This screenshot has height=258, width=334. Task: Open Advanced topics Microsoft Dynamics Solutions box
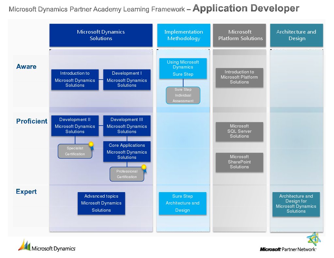tap(102, 203)
